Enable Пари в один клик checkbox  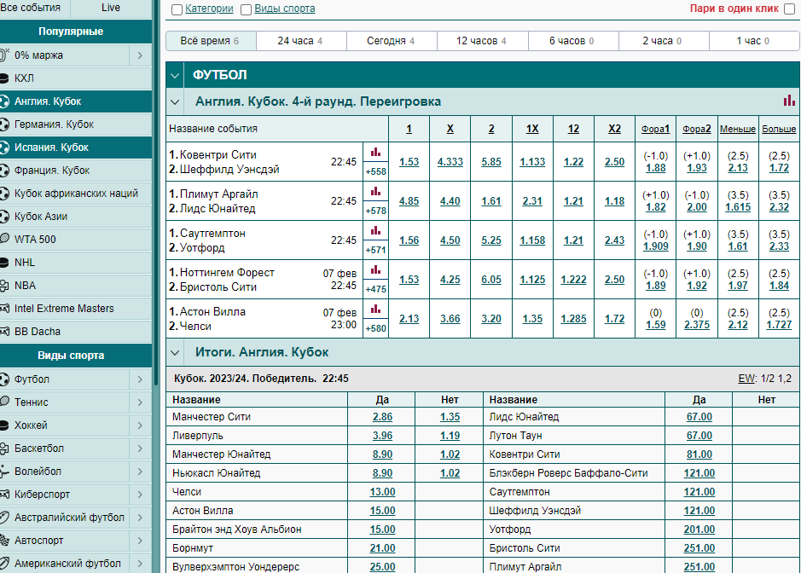pos(790,9)
